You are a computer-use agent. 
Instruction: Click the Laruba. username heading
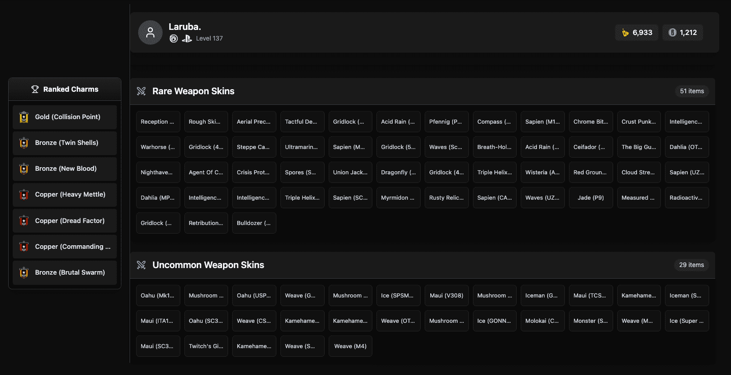[185, 27]
